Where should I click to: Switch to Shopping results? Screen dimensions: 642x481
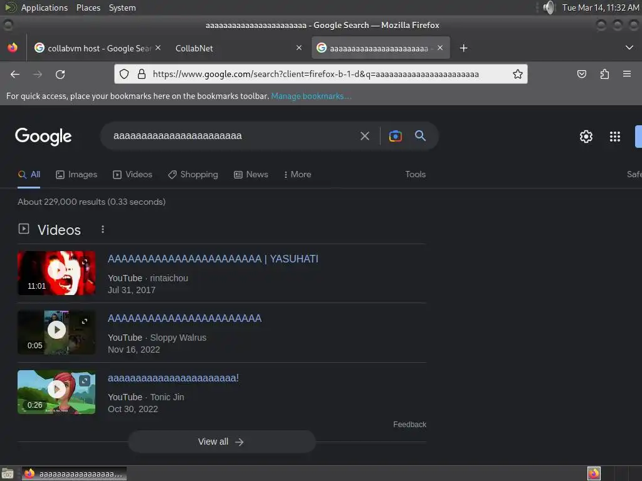[193, 175]
